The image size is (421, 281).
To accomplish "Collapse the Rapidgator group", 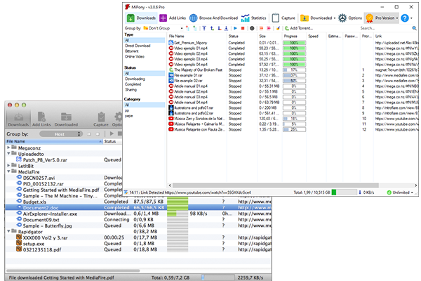I will [x=8, y=231].
